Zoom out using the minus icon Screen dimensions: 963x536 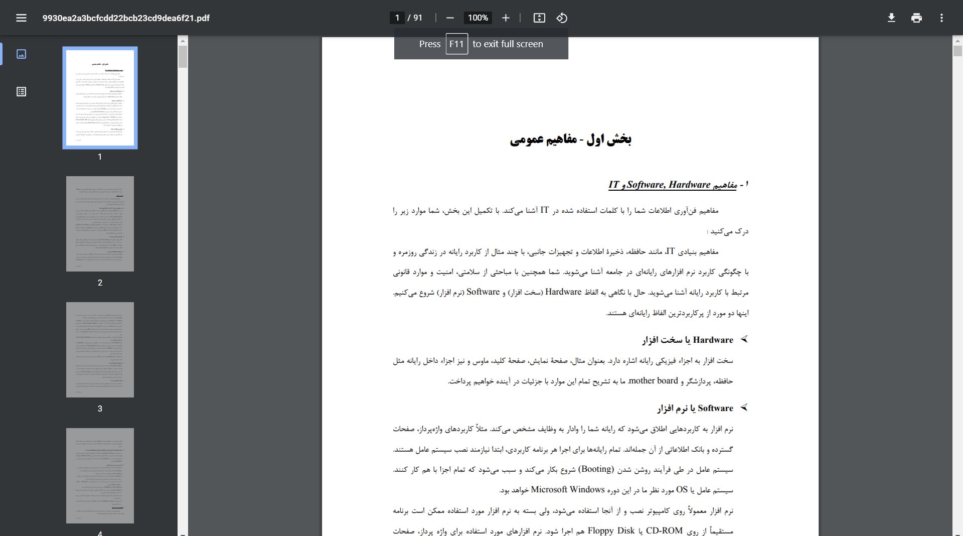pos(450,18)
